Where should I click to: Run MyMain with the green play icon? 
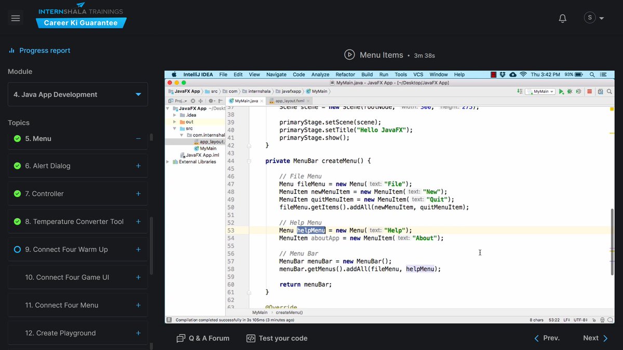tap(561, 92)
